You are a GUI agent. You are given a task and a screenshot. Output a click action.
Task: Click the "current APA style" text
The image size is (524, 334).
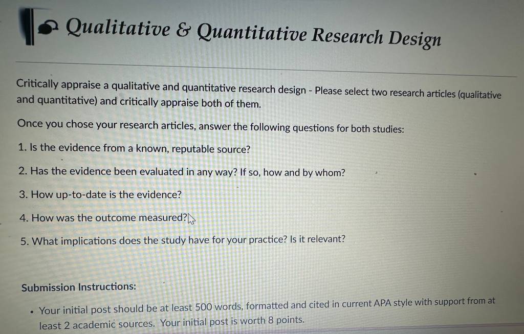click(x=381, y=303)
